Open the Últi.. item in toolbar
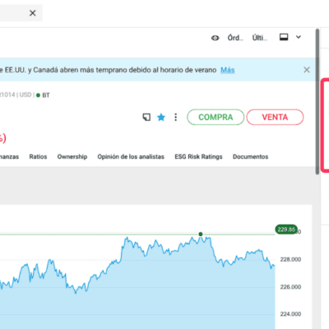Viewport: 329px width, 329px height. [260, 38]
